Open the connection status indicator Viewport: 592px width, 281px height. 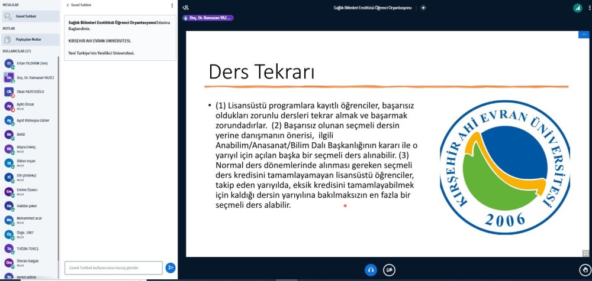point(577,8)
